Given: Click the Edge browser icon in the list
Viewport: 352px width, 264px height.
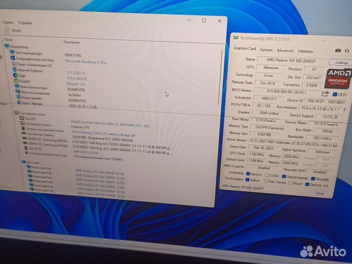Looking at the screenshot, I should pos(16,75).
